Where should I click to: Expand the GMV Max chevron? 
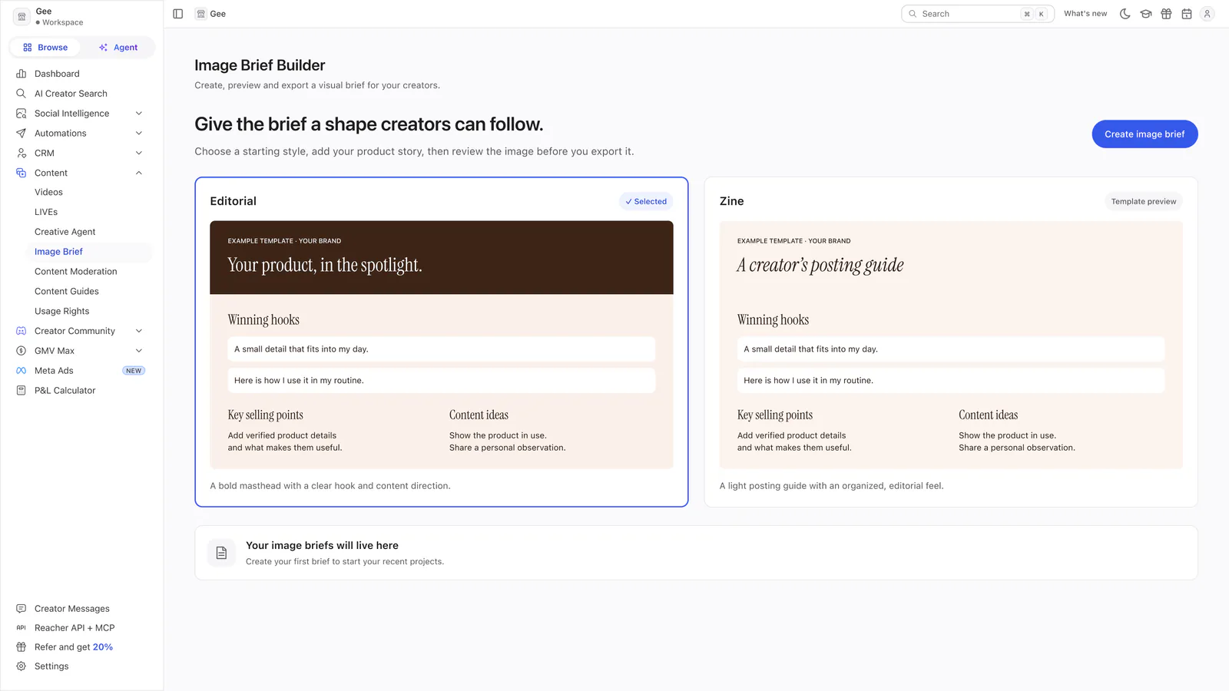pyautogui.click(x=139, y=351)
